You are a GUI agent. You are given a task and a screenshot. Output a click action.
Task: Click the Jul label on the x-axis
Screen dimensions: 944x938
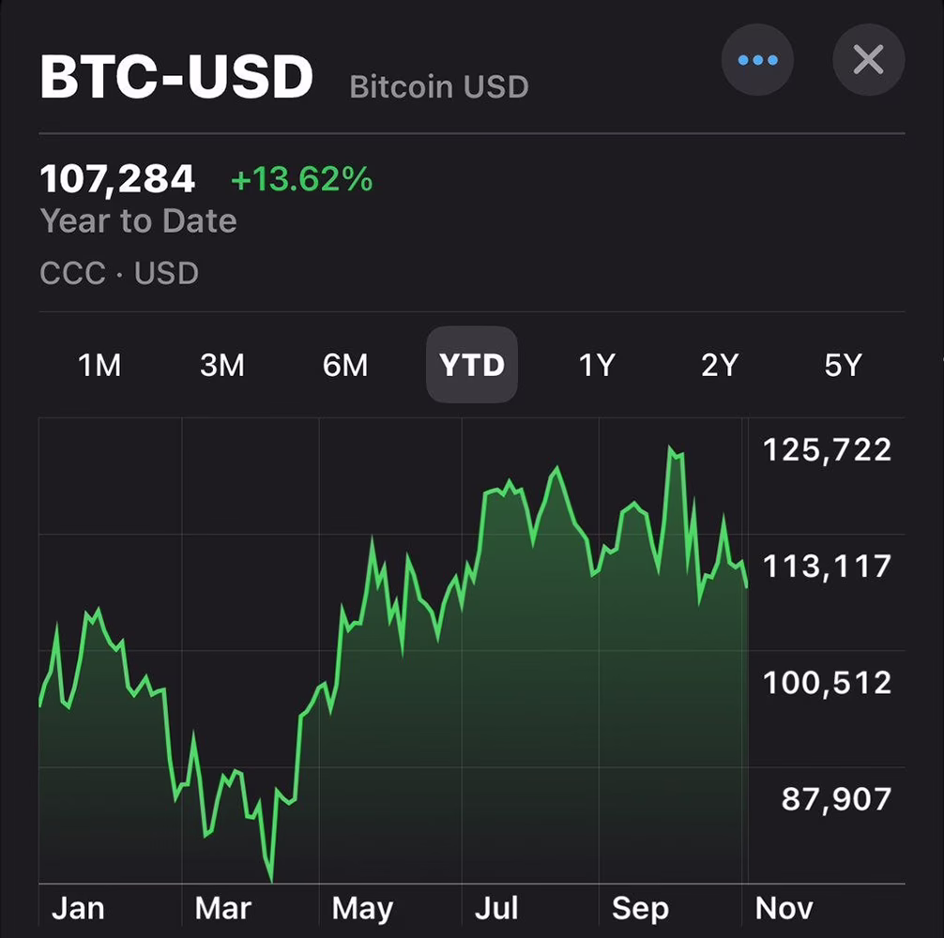(x=496, y=907)
